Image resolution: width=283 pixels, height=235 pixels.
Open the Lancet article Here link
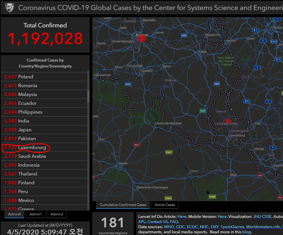pos(182,216)
